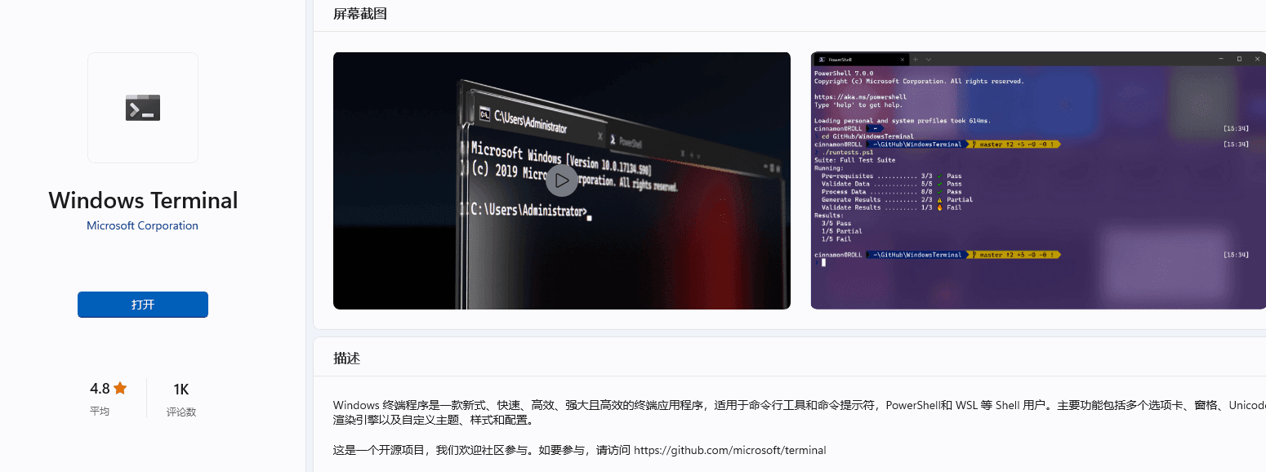The image size is (1266, 472).
Task: Click the maximize icon on the PowerShell window image
Action: tap(1238, 58)
